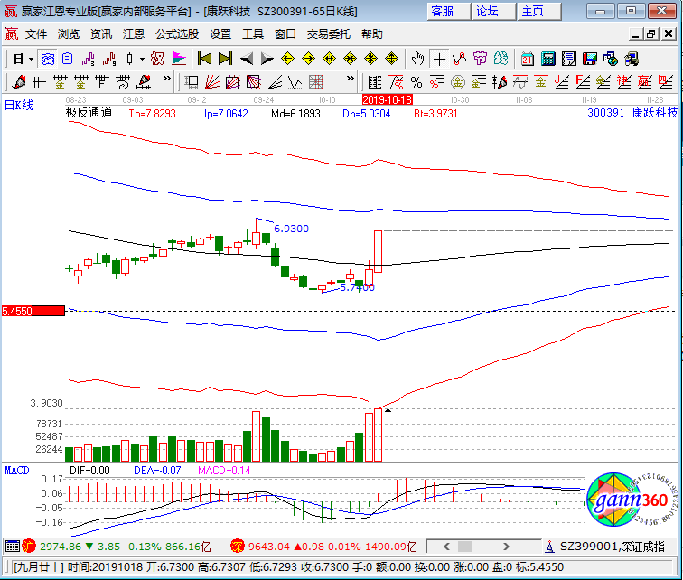Open the 日 period dropdown arrow

31,59
